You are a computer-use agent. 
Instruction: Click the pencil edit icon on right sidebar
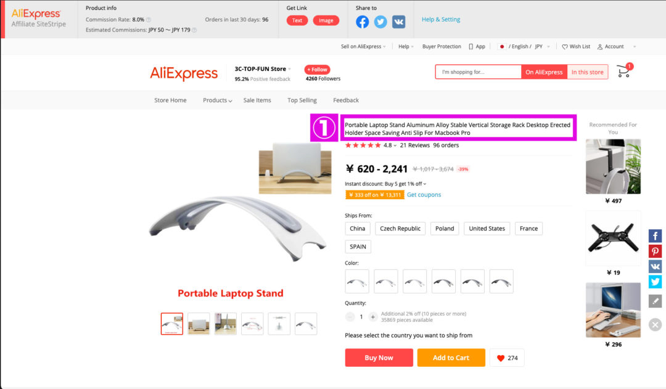pyautogui.click(x=655, y=301)
